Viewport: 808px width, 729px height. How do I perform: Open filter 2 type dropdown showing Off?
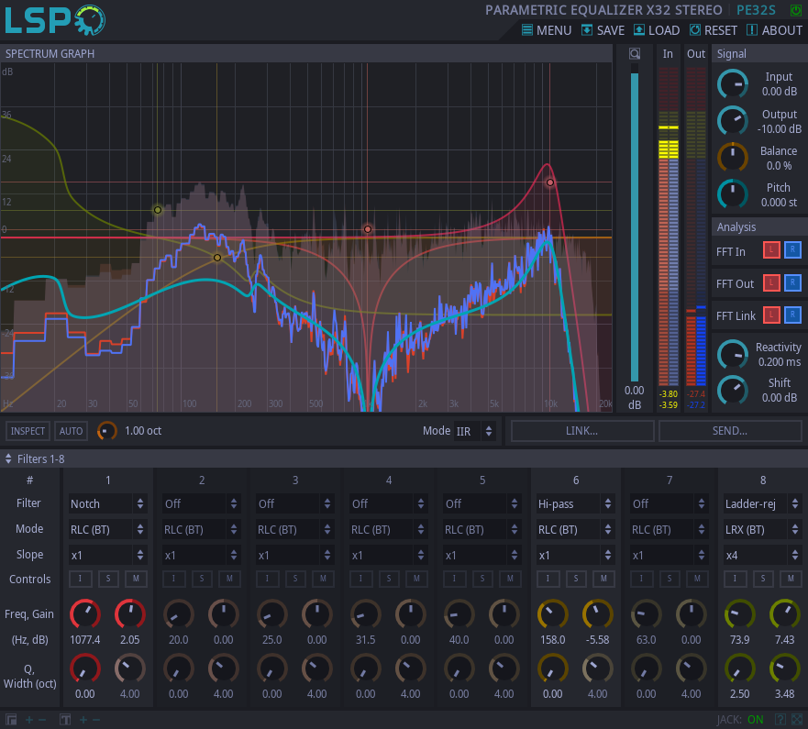coord(202,503)
